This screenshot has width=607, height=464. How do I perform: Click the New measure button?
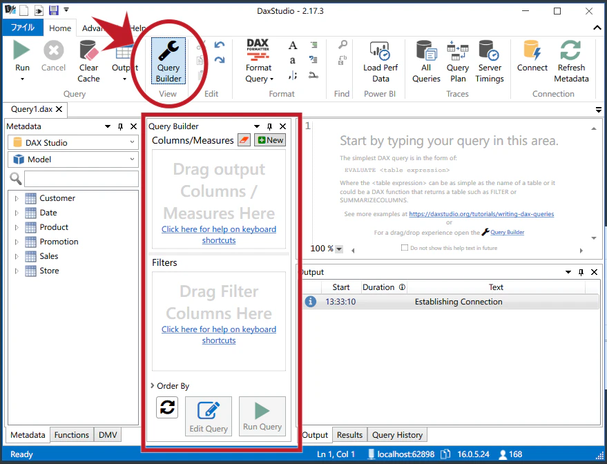point(270,140)
